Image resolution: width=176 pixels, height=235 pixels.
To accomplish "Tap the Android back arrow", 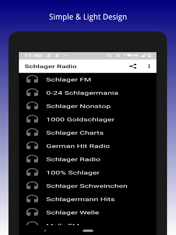I will [x=45, y=231].
